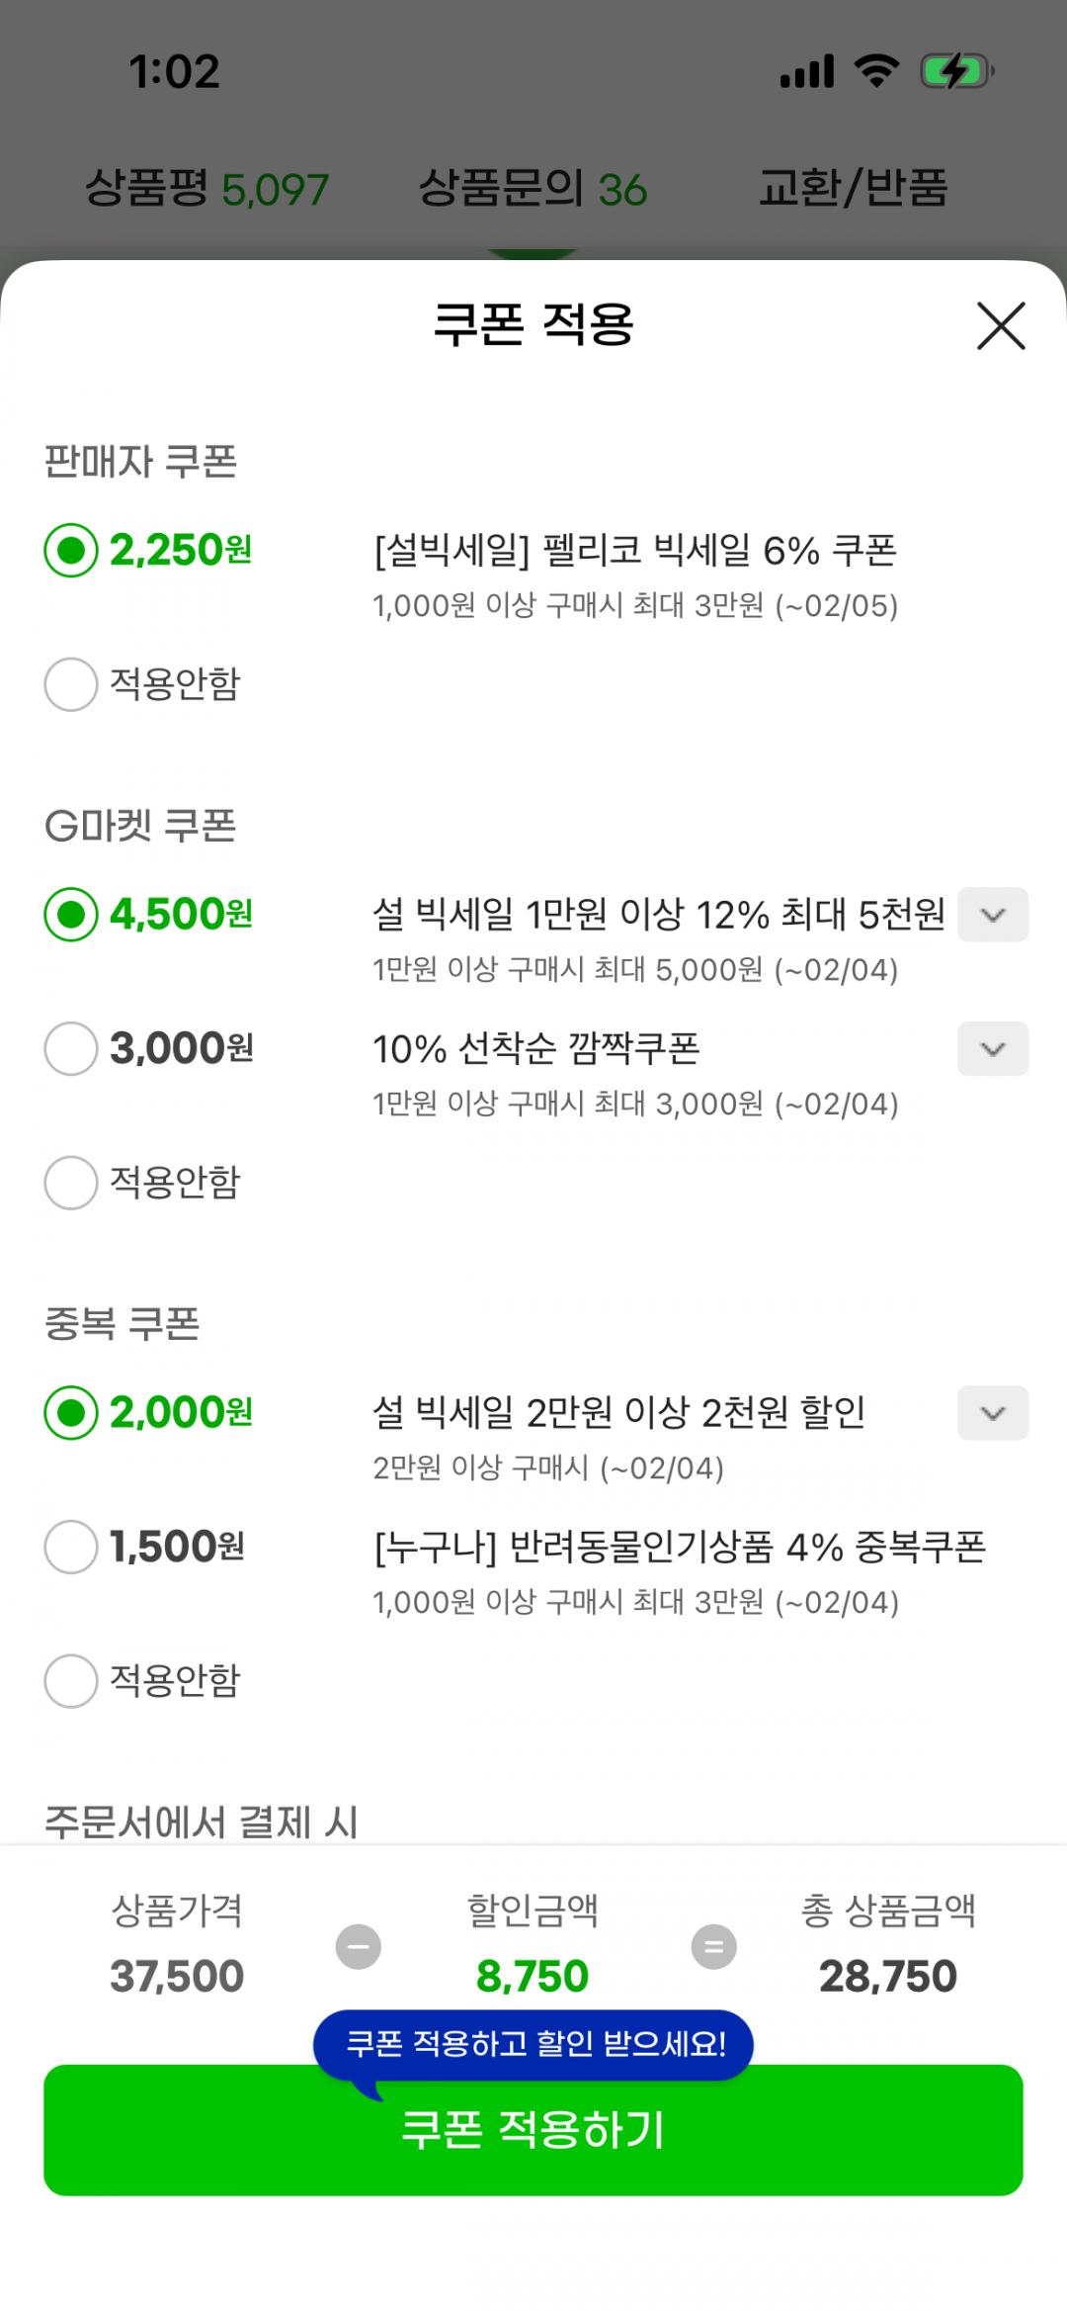The image size is (1067, 2311).
Task: Choose 적용안함 under 중복 쿠폰
Action: click(x=71, y=1681)
